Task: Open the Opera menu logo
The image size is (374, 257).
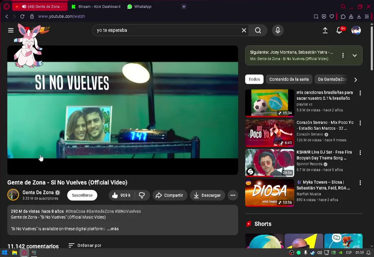Action: click(x=7, y=6)
